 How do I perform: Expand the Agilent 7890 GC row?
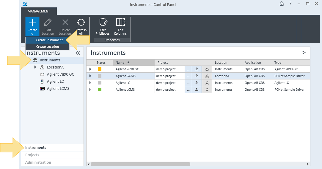[x=90, y=69]
